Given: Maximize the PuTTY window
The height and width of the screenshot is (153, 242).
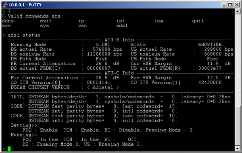Looking at the screenshot, I should coord(230,5).
